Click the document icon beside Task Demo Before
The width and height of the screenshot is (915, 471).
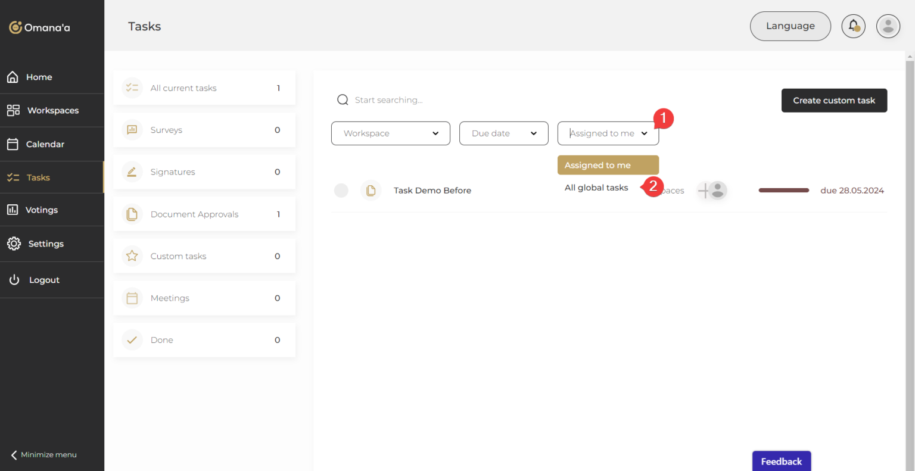coord(371,191)
